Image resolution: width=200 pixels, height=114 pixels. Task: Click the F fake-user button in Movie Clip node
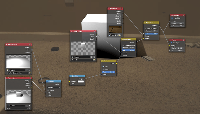(117, 35)
